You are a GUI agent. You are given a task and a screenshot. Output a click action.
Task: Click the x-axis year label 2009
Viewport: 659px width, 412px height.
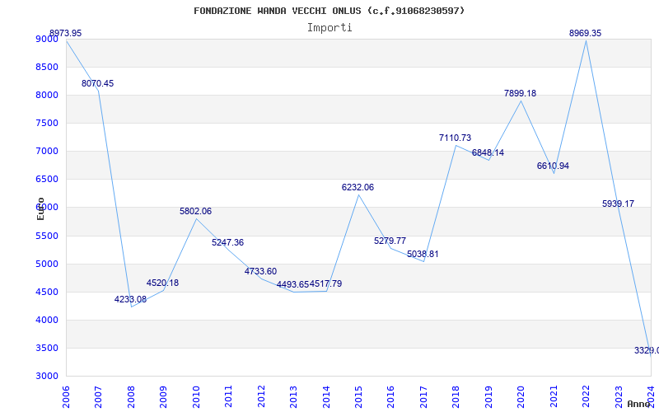click(163, 397)
